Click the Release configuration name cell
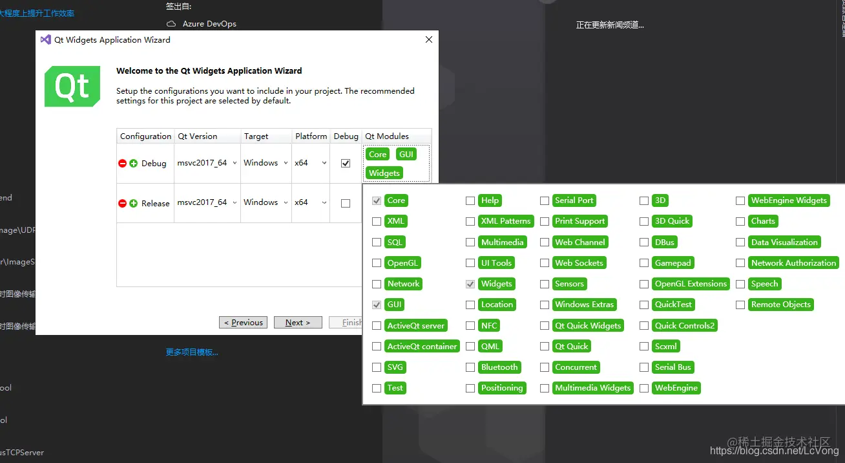 (x=156, y=204)
